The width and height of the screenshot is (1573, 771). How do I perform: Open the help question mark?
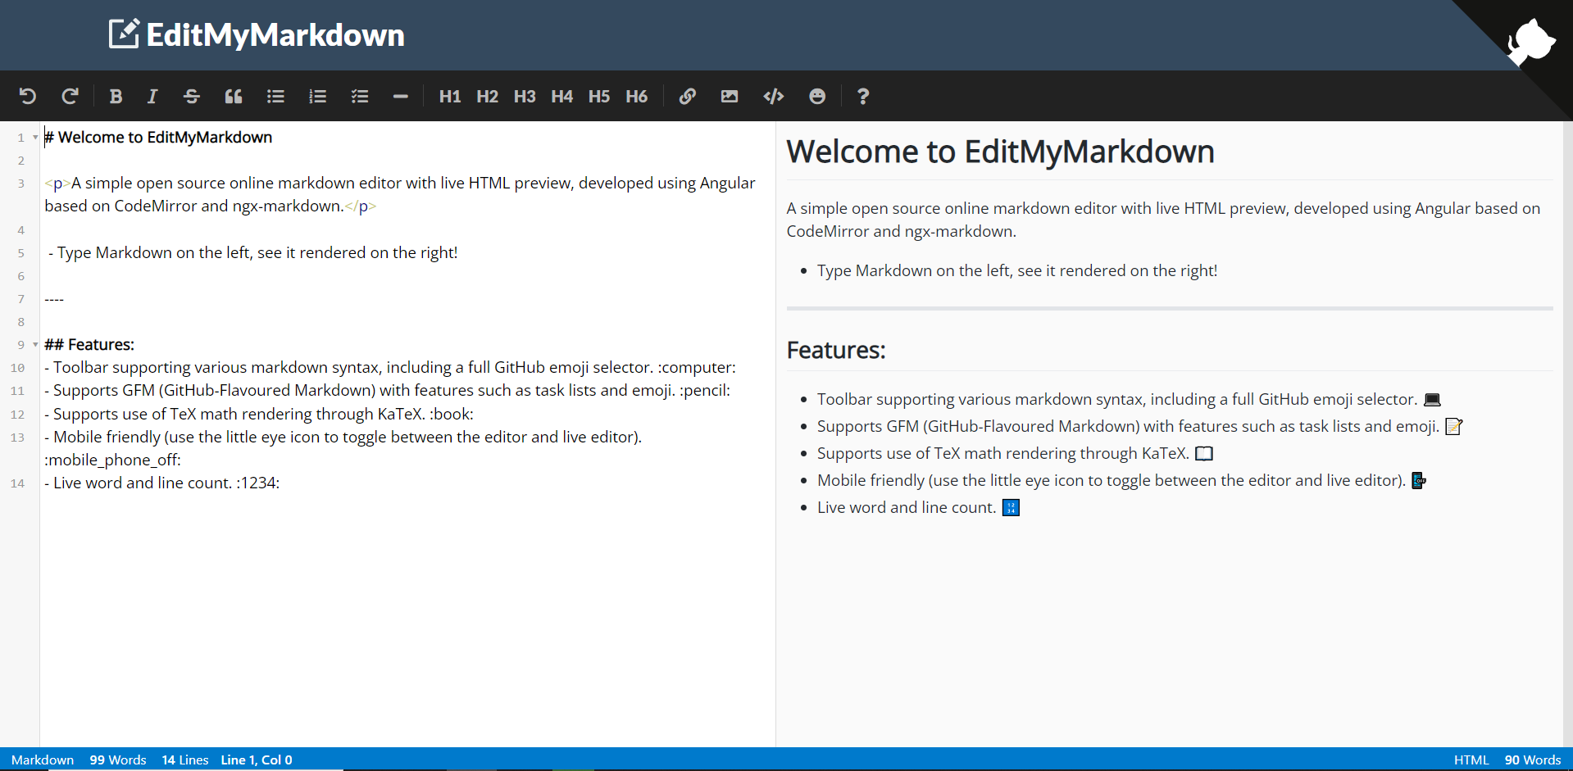coord(862,97)
